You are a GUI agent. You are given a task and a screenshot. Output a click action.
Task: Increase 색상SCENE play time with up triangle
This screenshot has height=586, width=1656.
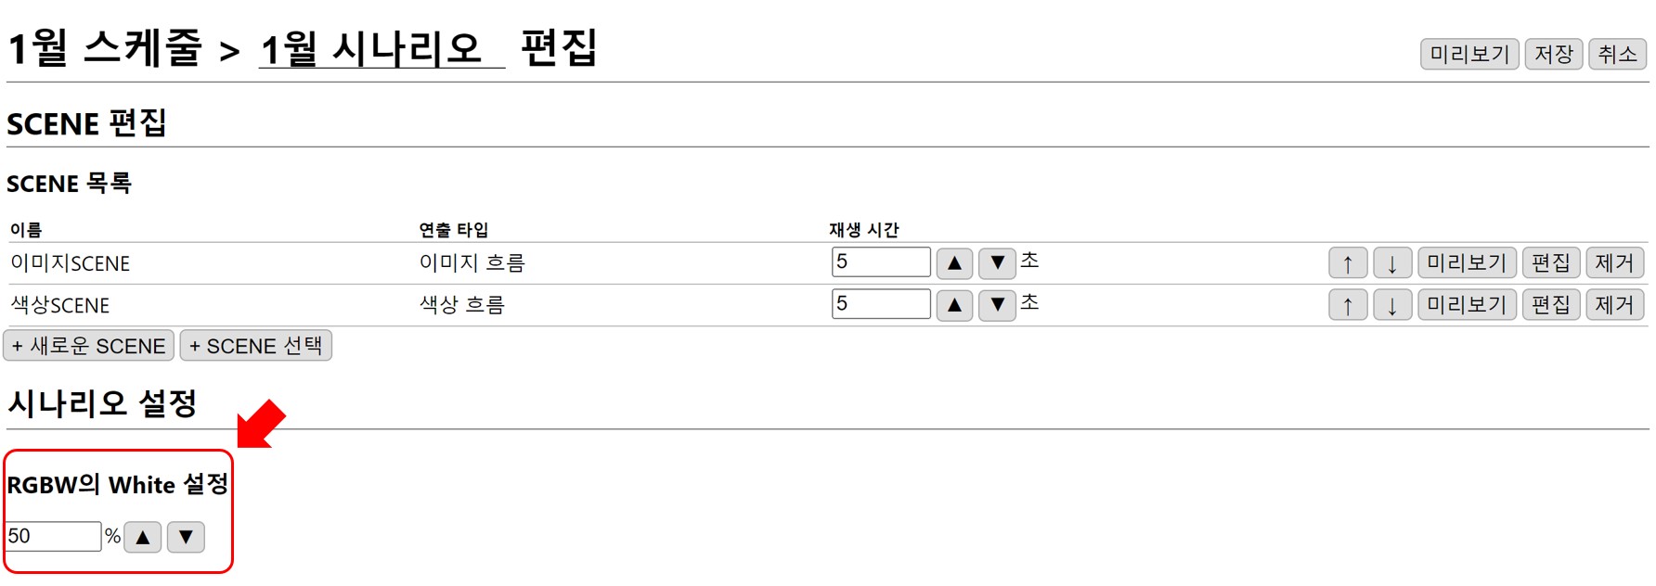[954, 305]
